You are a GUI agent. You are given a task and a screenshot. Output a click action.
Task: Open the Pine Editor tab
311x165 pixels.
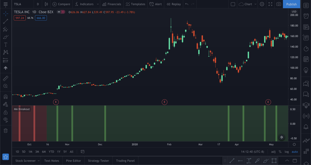click(73, 161)
